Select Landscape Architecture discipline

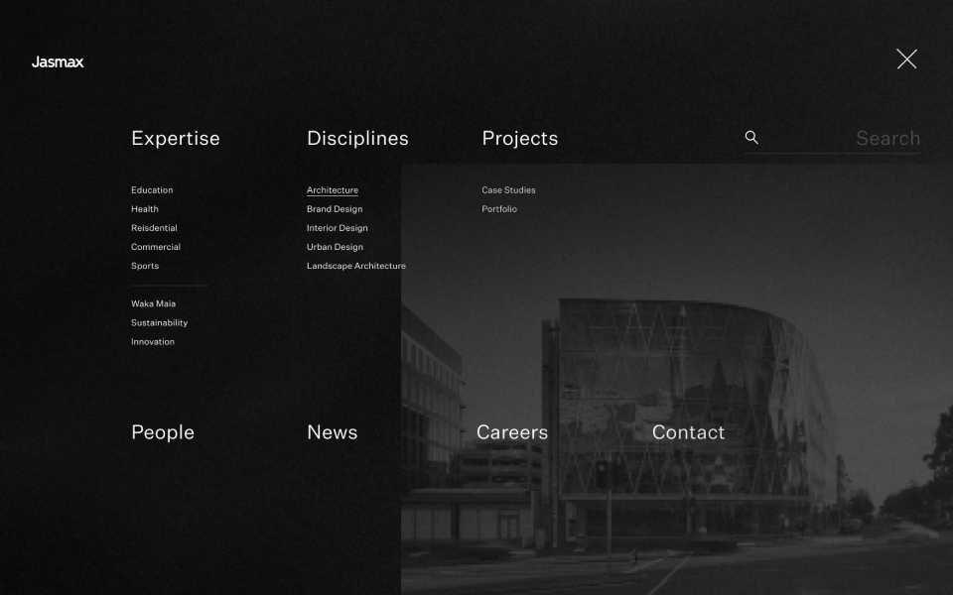[356, 266]
